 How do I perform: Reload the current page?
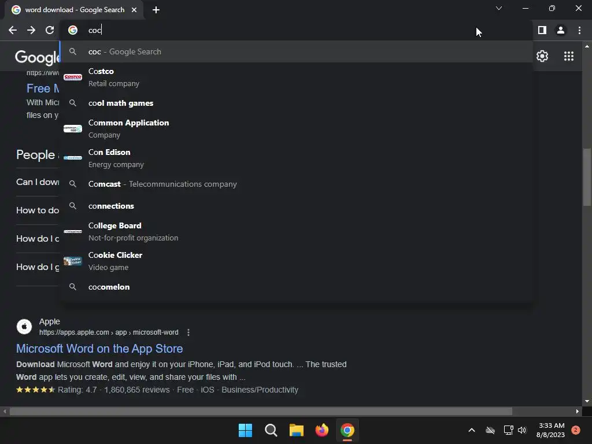click(x=50, y=30)
